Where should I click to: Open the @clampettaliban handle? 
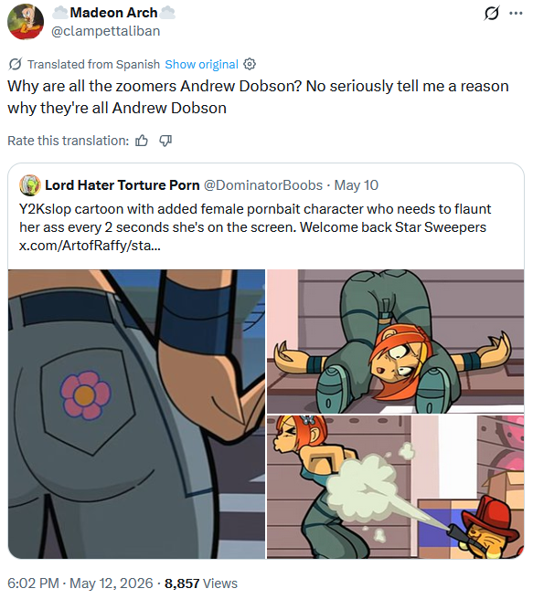105,31
